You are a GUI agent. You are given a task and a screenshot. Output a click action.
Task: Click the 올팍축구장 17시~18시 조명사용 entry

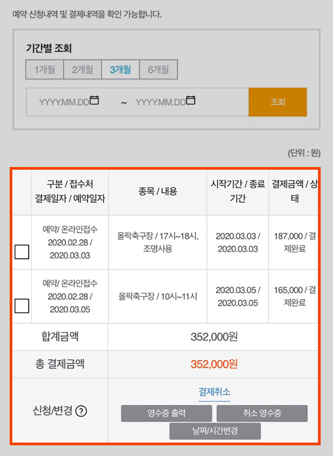pyautogui.click(x=157, y=242)
